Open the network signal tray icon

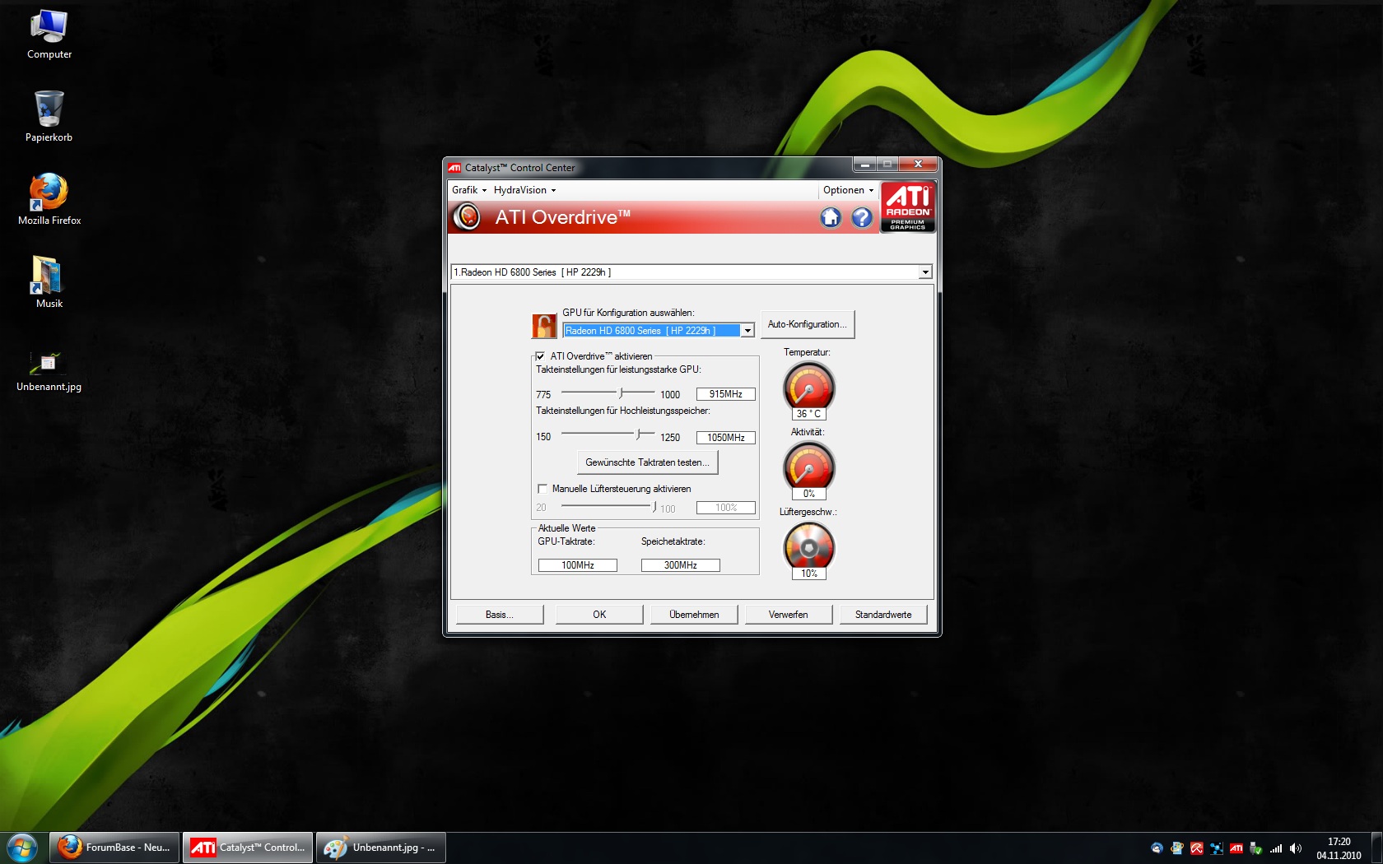tap(1276, 848)
